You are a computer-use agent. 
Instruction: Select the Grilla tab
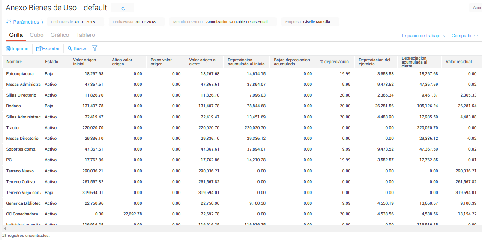pos(16,35)
